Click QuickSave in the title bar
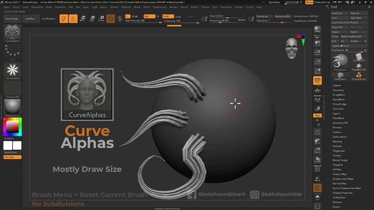The width and height of the screenshot is (374, 210). point(274,2)
